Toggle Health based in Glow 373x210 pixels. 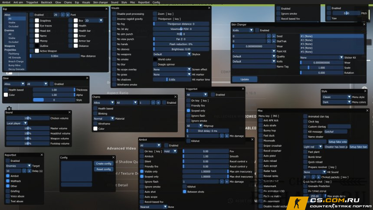(x=6, y=90)
